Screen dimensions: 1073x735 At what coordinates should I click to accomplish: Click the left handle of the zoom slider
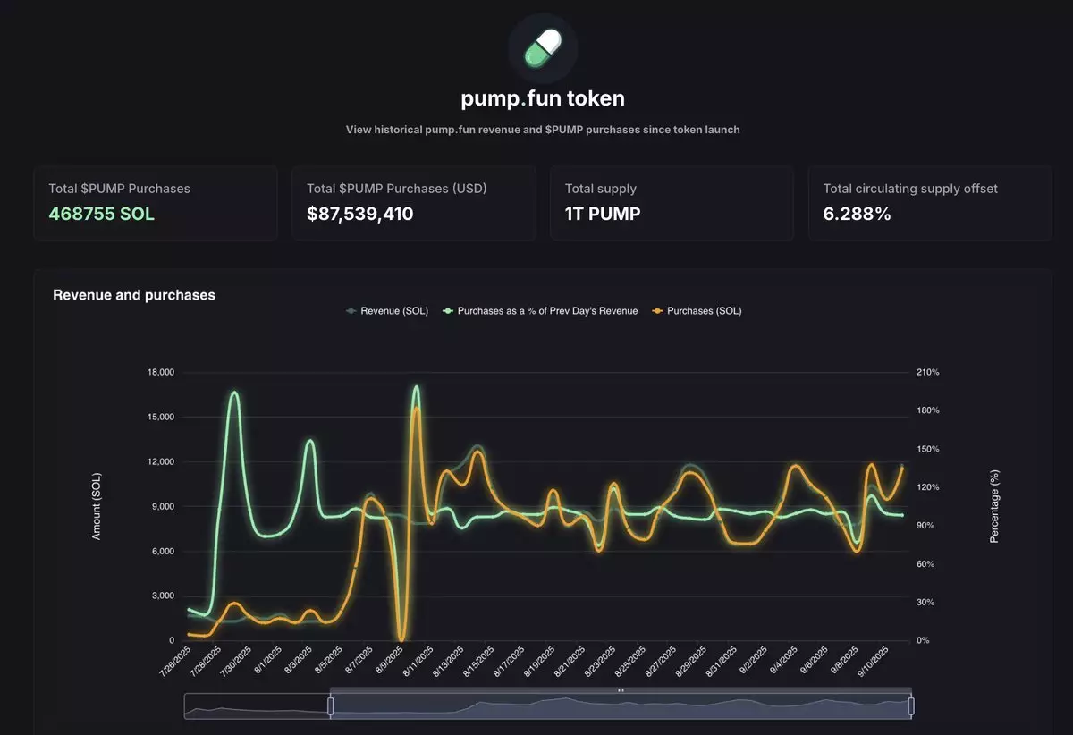pos(330,706)
